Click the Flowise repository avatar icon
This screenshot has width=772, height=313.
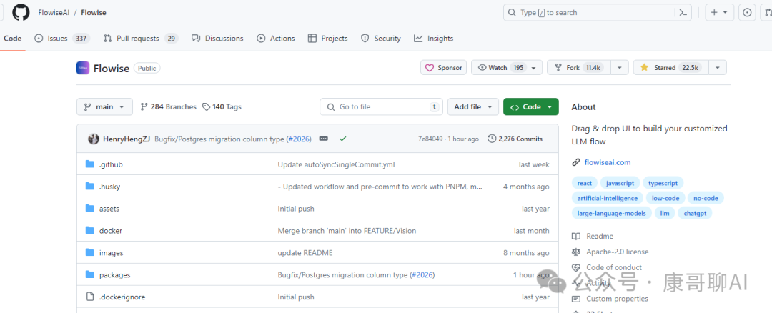tap(83, 68)
